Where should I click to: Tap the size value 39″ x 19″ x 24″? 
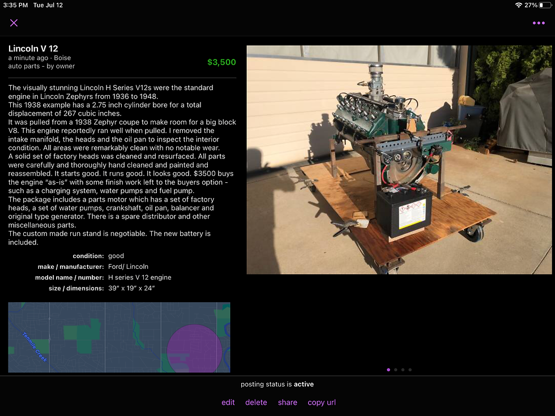click(131, 288)
